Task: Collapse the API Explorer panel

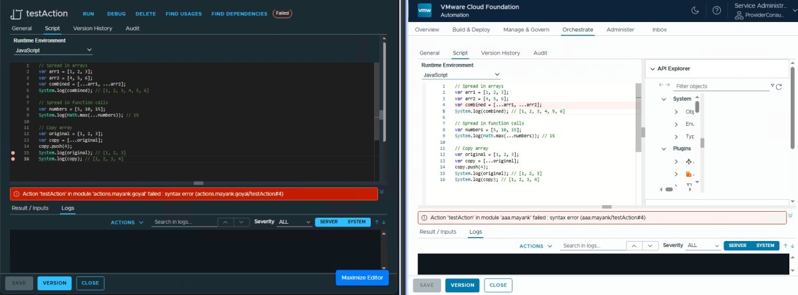Action: click(652, 69)
